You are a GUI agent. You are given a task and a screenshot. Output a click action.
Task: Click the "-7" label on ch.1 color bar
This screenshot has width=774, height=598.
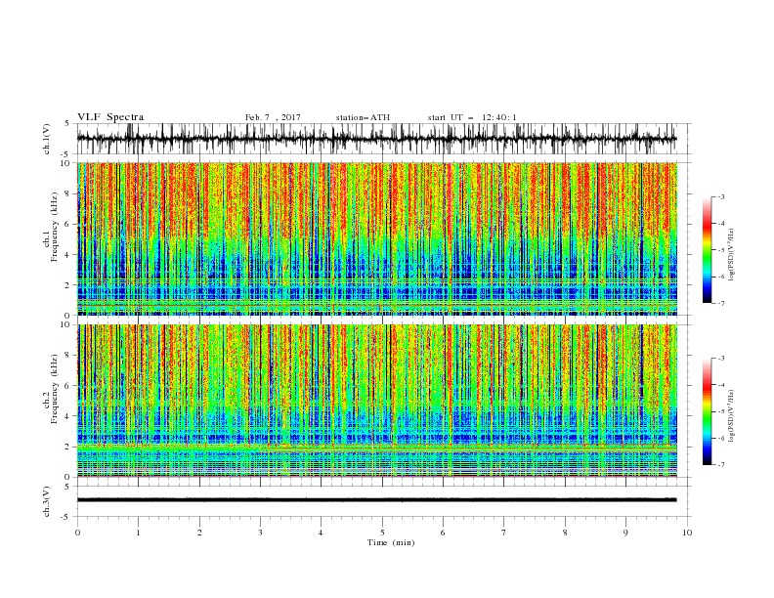tap(721, 303)
